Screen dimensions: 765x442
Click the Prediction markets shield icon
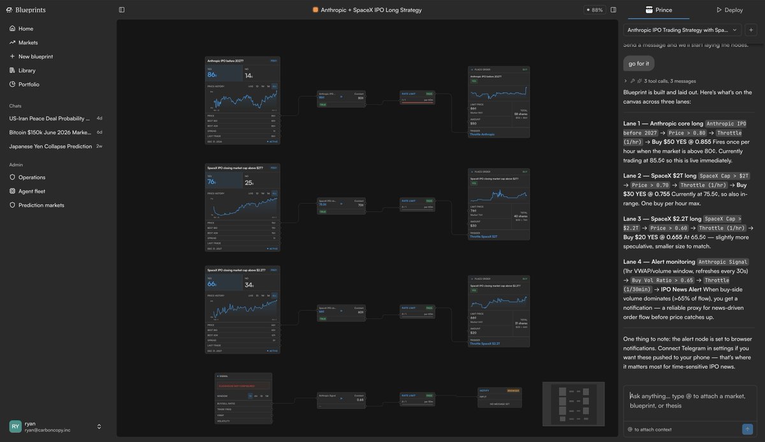pyautogui.click(x=12, y=205)
